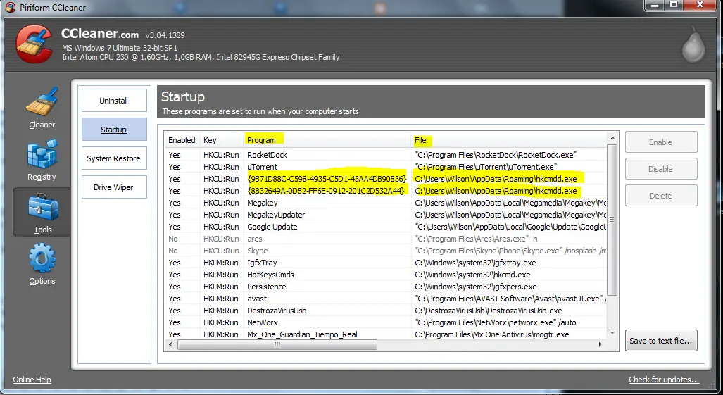723x395 pixels.
Task: Click the vertical scrollbar thumb
Action: click(x=612, y=220)
